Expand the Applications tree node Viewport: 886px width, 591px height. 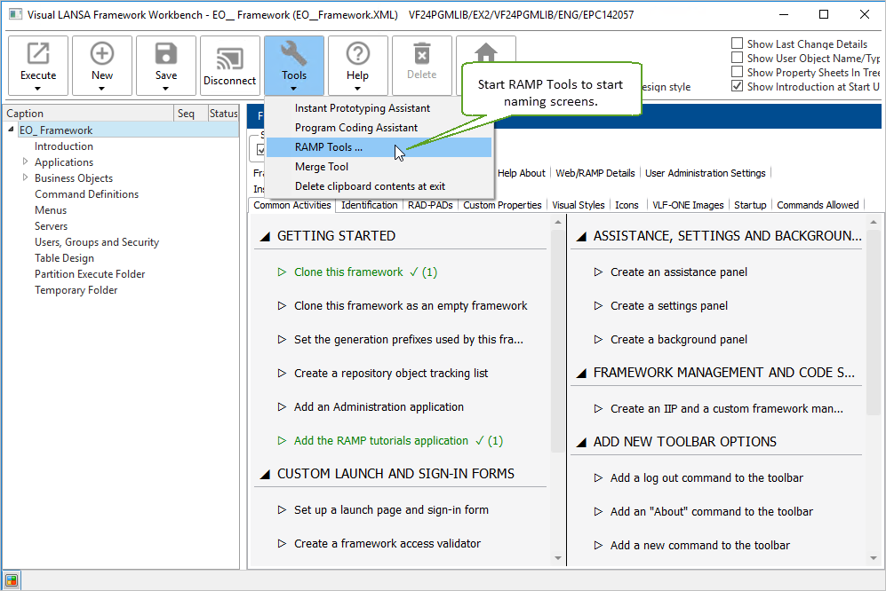(x=26, y=162)
